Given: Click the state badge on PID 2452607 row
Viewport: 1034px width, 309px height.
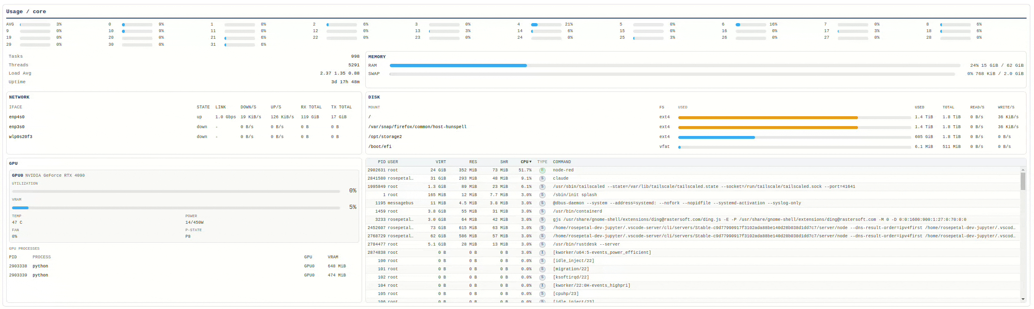Looking at the screenshot, I should (x=542, y=228).
